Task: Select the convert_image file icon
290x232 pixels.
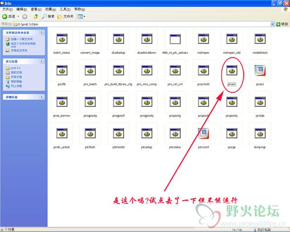Action: tap(90, 39)
